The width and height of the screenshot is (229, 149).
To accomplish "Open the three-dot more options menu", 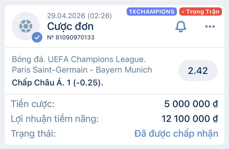I will [210, 26].
